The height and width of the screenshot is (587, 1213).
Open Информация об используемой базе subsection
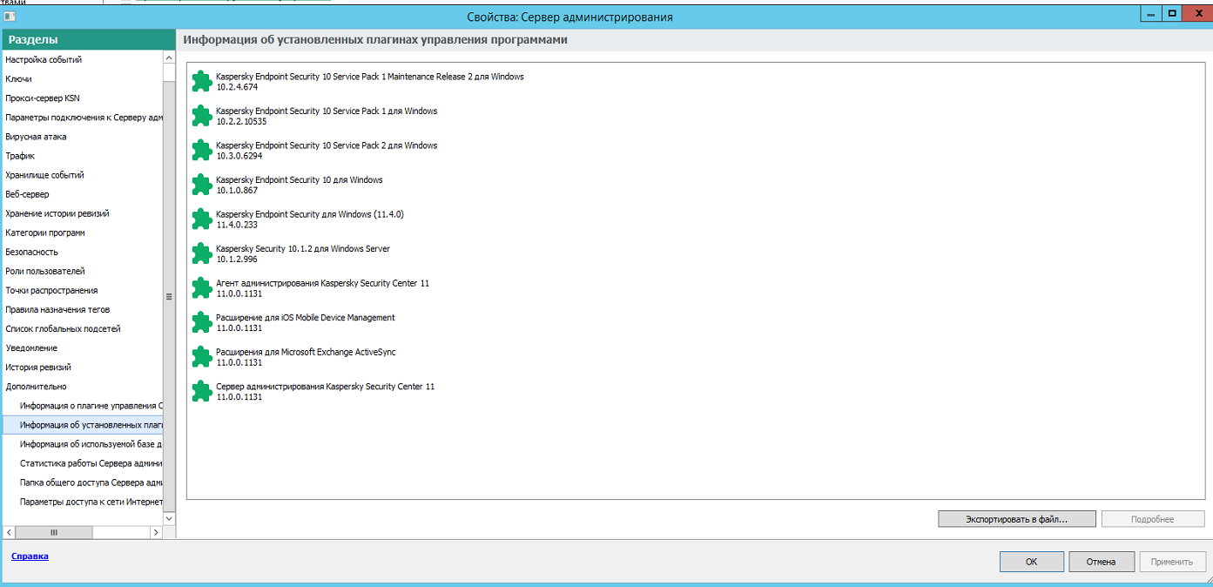coord(91,443)
